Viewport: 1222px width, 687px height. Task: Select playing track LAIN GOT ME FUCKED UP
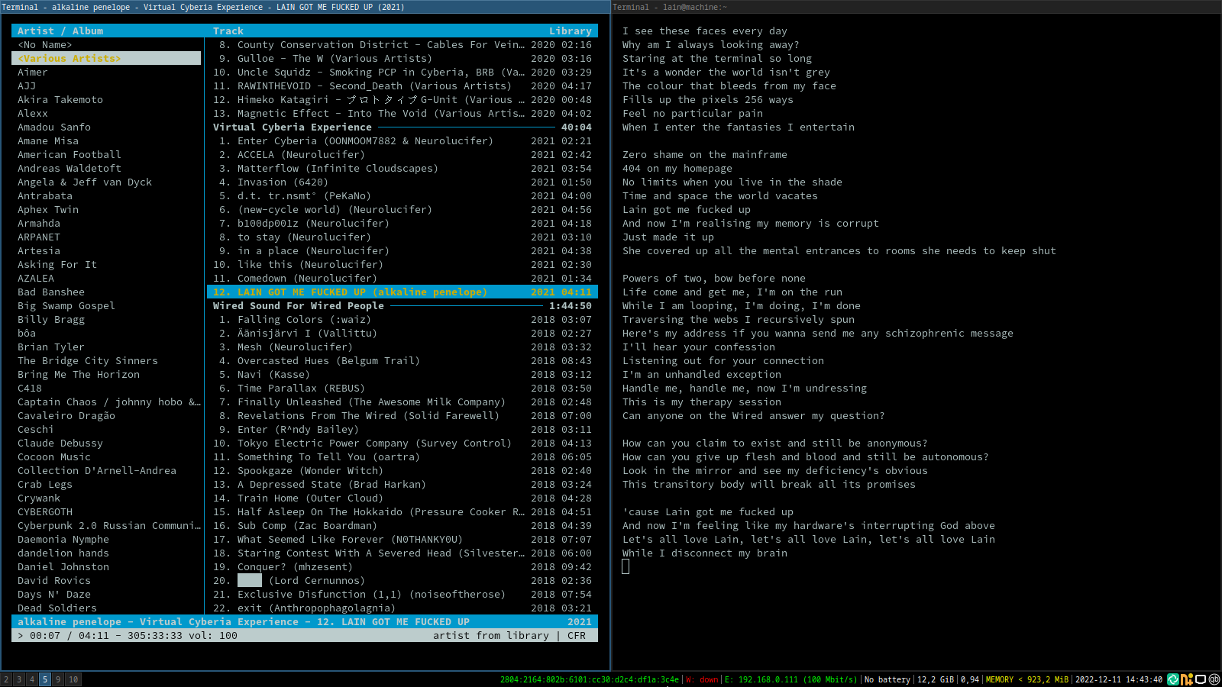point(402,292)
